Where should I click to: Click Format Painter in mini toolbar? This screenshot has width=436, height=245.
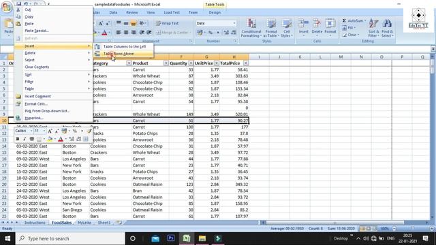[x=89, y=131]
